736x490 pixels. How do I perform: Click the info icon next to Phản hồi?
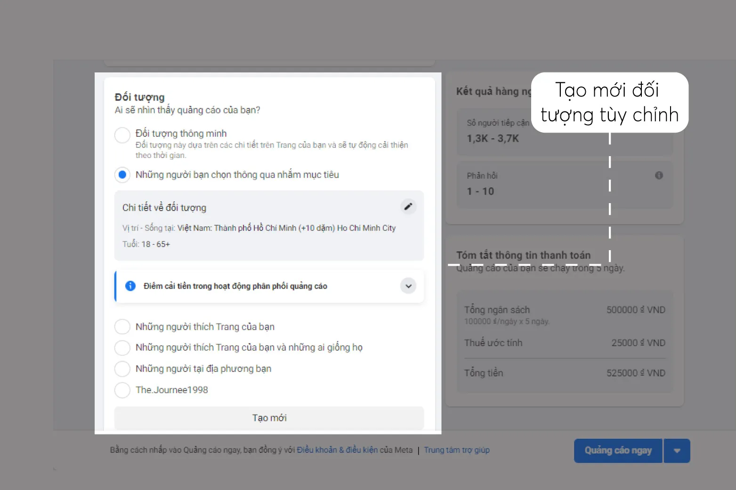pyautogui.click(x=659, y=175)
